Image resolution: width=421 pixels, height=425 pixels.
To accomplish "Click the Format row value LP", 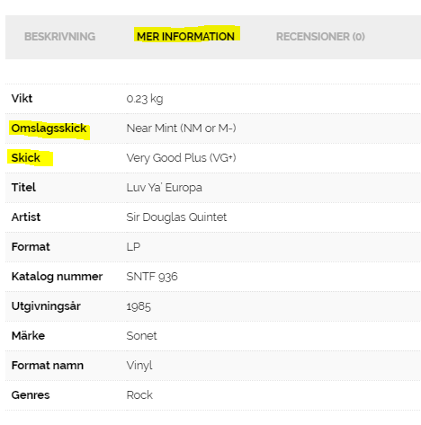I will tap(133, 247).
